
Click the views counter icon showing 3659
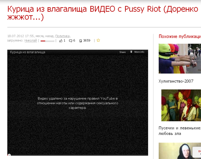[80, 41]
